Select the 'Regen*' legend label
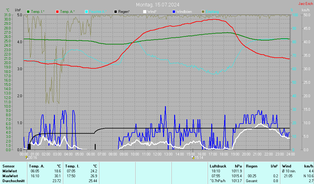 pos(124,12)
